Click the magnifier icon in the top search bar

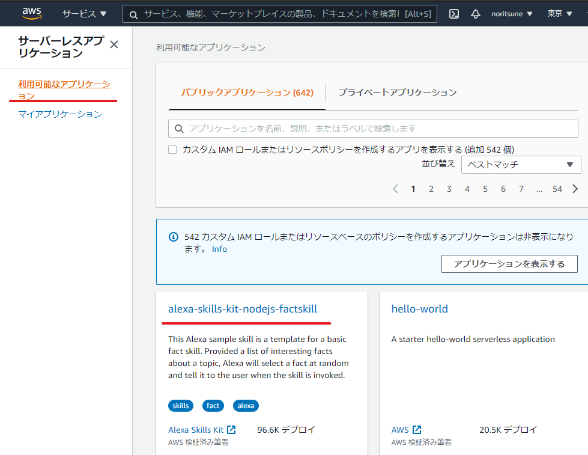point(133,14)
